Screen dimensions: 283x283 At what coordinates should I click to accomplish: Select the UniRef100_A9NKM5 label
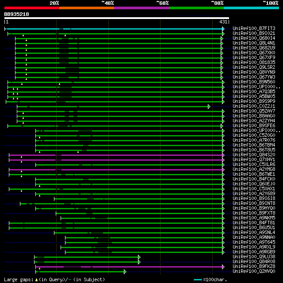[x=254, y=218]
